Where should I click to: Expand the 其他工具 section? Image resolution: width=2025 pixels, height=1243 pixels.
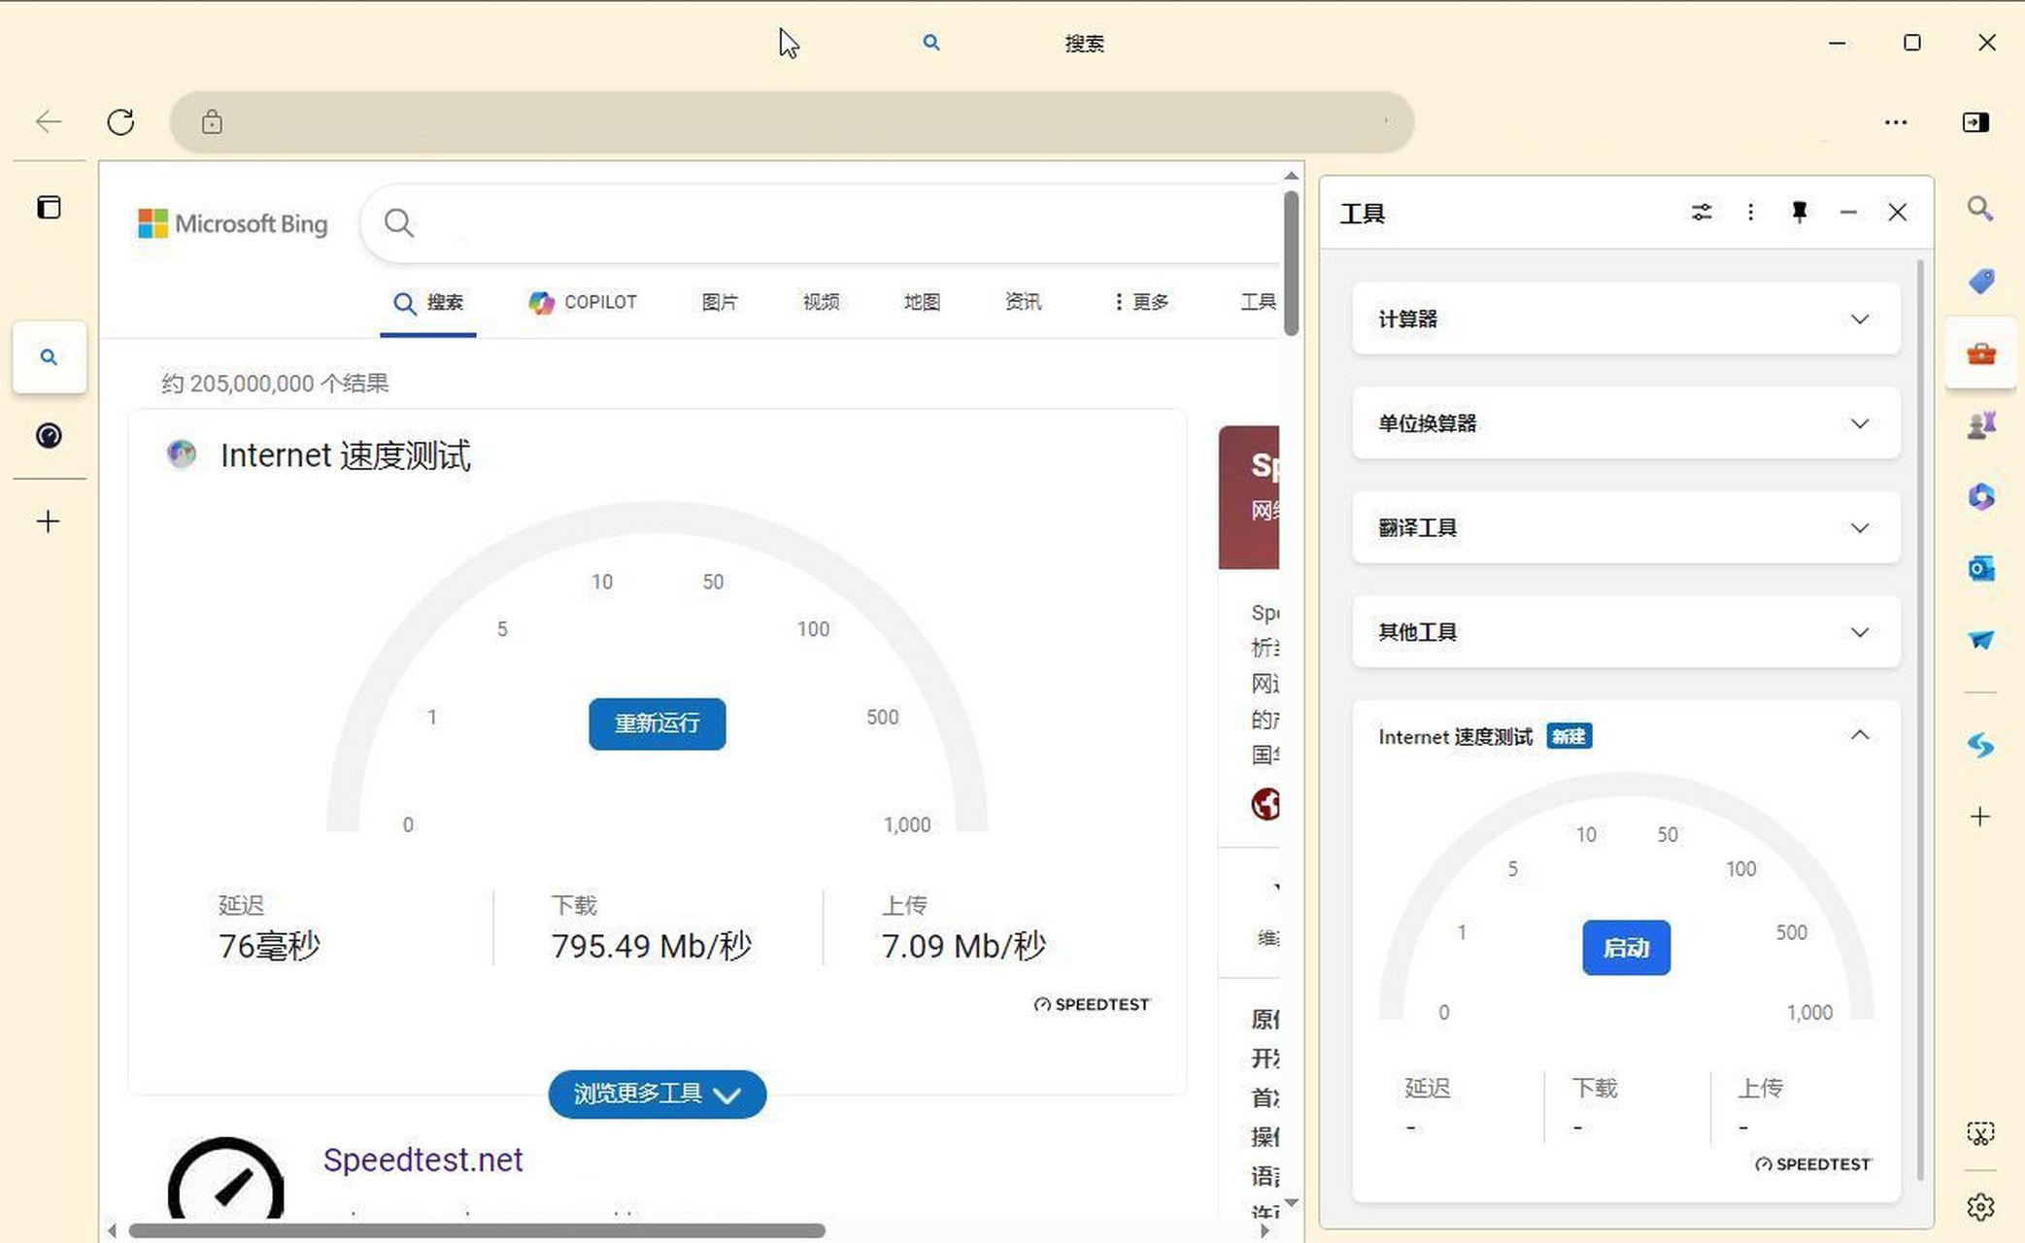(1626, 632)
